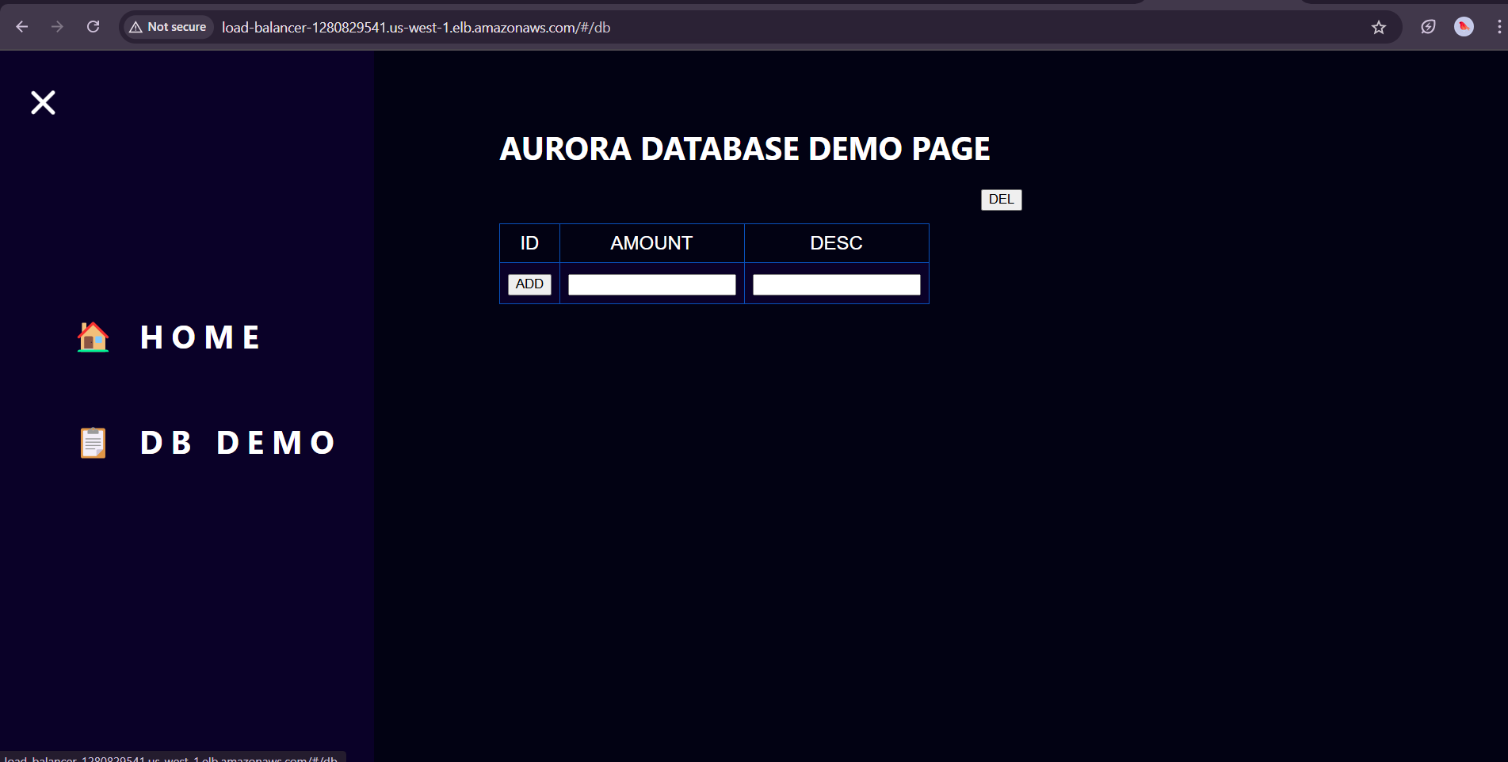Screen dimensions: 1508x762
Task: Select the AMOUNT column header
Action: click(651, 243)
